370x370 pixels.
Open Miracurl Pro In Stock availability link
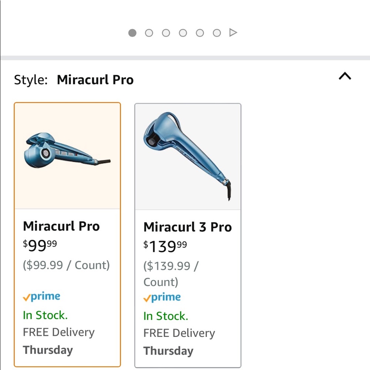click(x=45, y=315)
